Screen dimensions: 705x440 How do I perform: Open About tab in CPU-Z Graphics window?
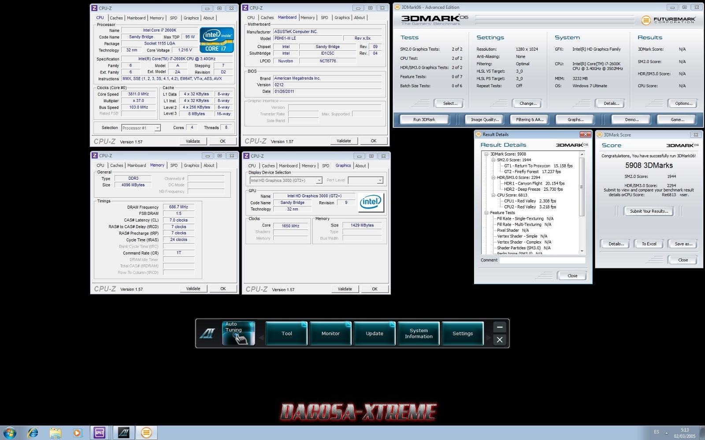[361, 166]
